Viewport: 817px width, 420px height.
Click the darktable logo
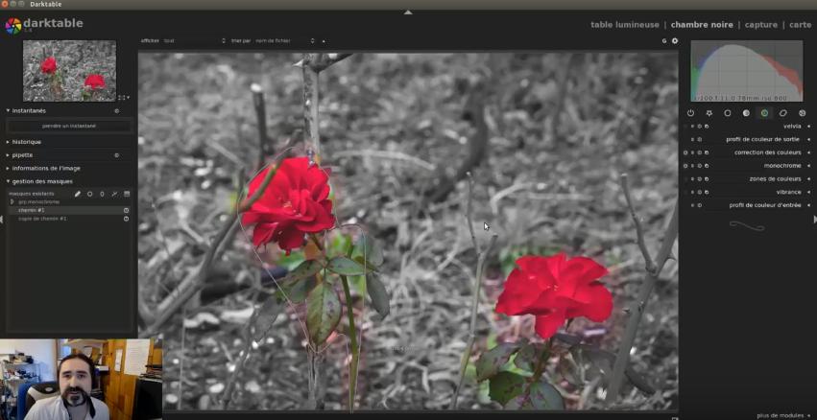click(13, 26)
